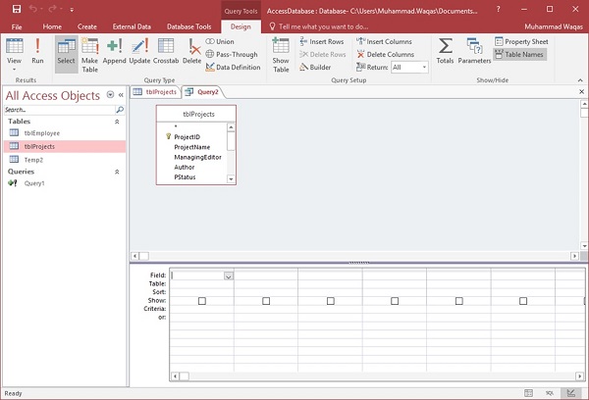This screenshot has height=400, width=589.
Task: Click the Run query icon
Action: (x=37, y=49)
